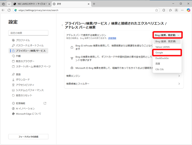Open 外観 settings section
This screenshot has height=145, width=192.
28,56
